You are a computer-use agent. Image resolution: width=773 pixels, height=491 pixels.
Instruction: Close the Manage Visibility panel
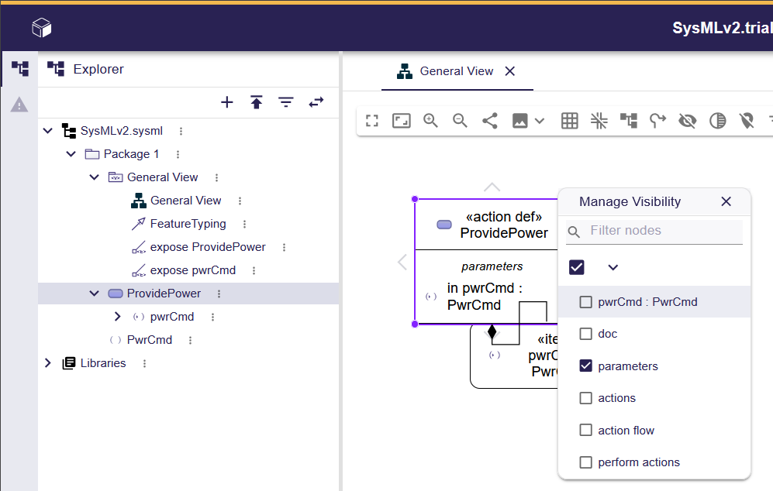[726, 201]
